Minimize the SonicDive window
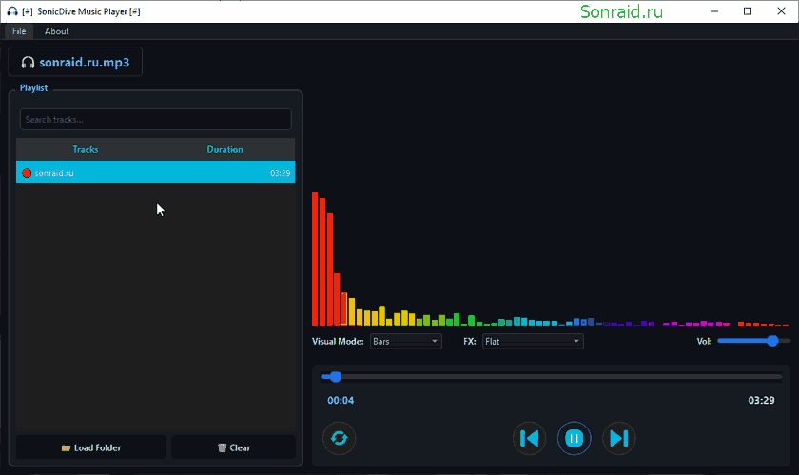 [x=714, y=11]
